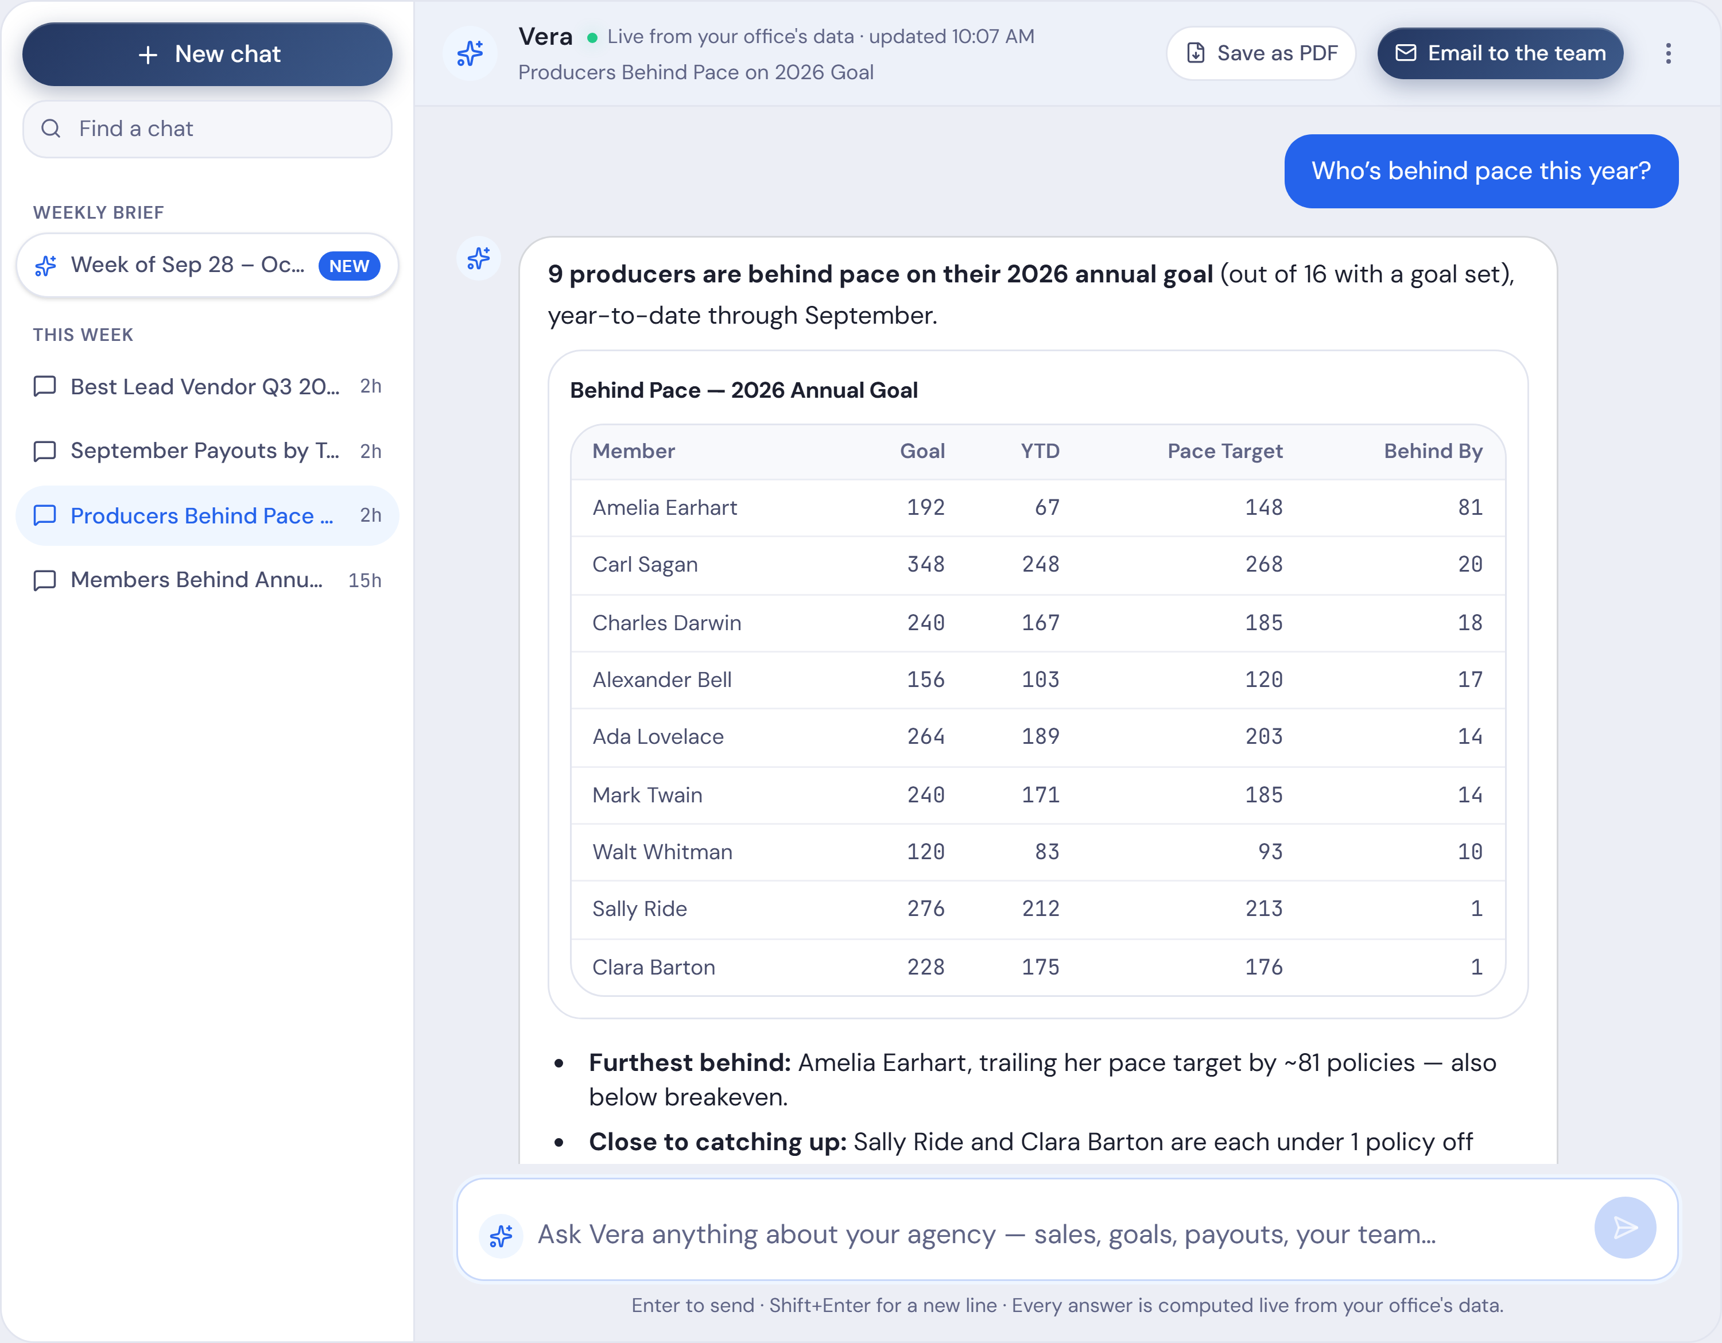Click the PDF download icon in Save button
Screen dimensions: 1722x1343
click(1195, 53)
